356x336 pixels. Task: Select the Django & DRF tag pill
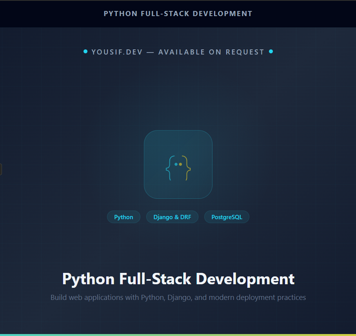click(x=172, y=217)
